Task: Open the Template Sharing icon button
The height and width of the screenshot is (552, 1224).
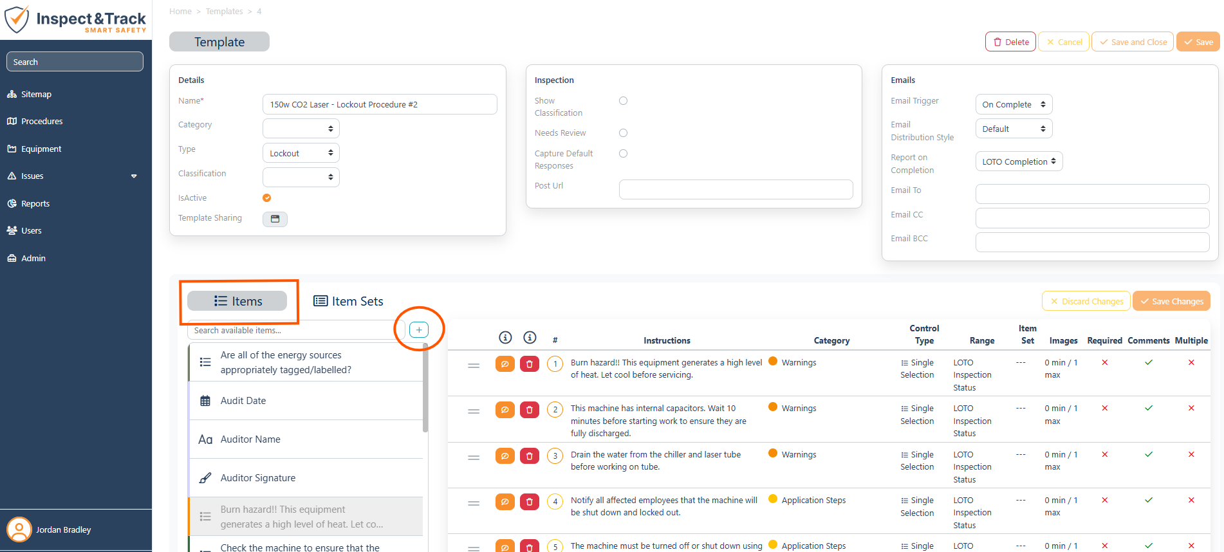Action: click(x=275, y=219)
